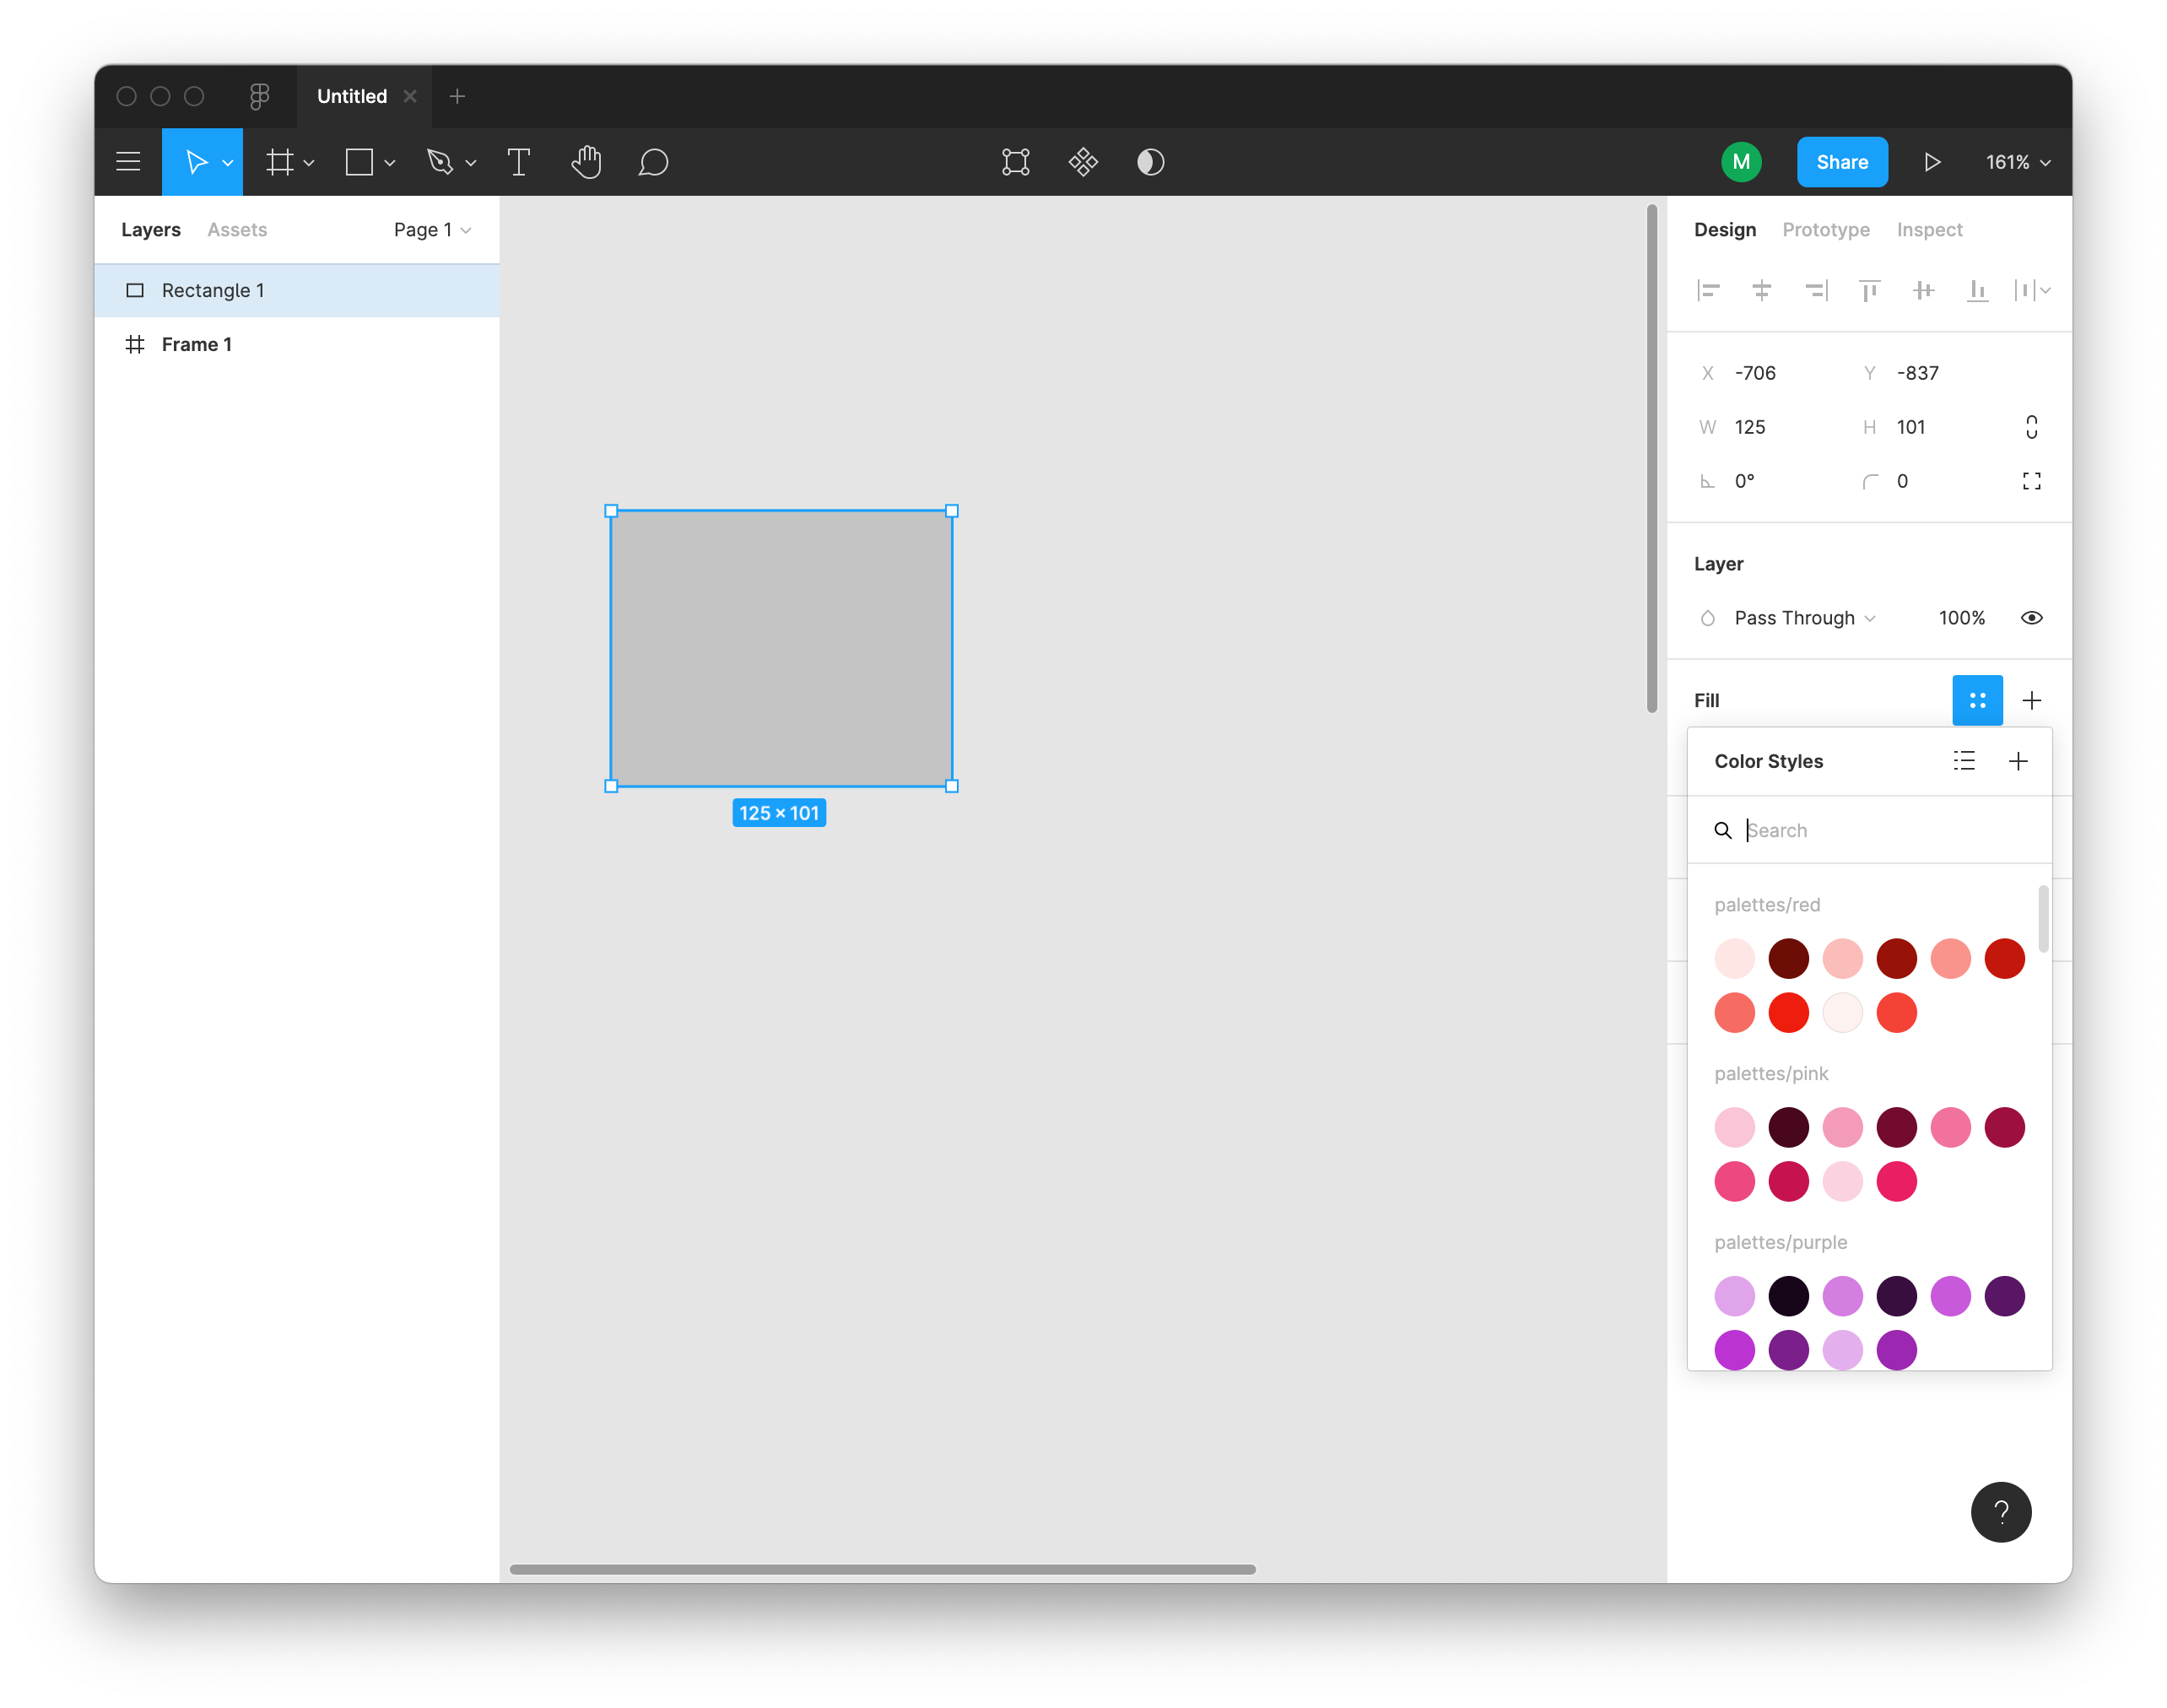2167x1708 pixels.
Task: Click the Edit object icon in toolbar
Action: pyautogui.click(x=1015, y=162)
